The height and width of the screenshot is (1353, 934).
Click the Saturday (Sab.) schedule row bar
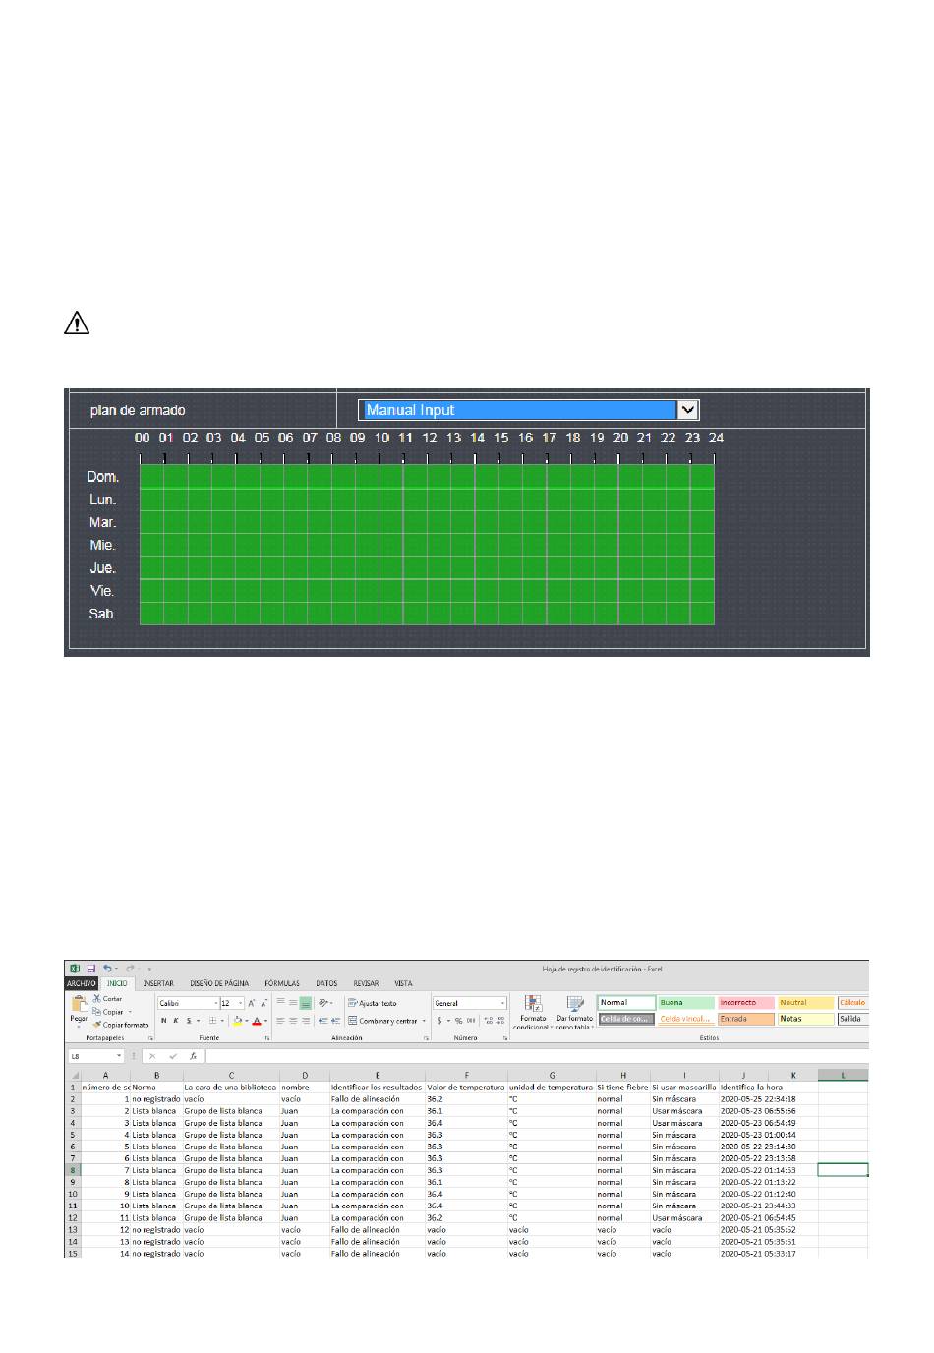pos(427,614)
